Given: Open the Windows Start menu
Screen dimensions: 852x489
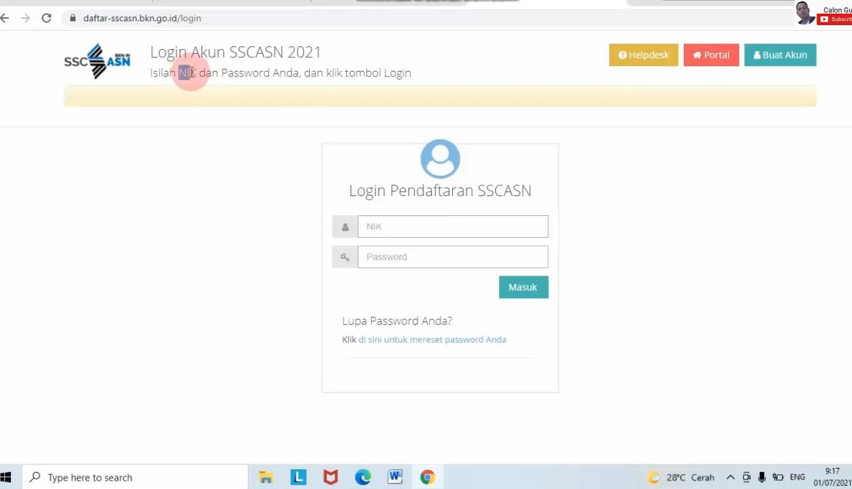Looking at the screenshot, I should click(x=7, y=477).
